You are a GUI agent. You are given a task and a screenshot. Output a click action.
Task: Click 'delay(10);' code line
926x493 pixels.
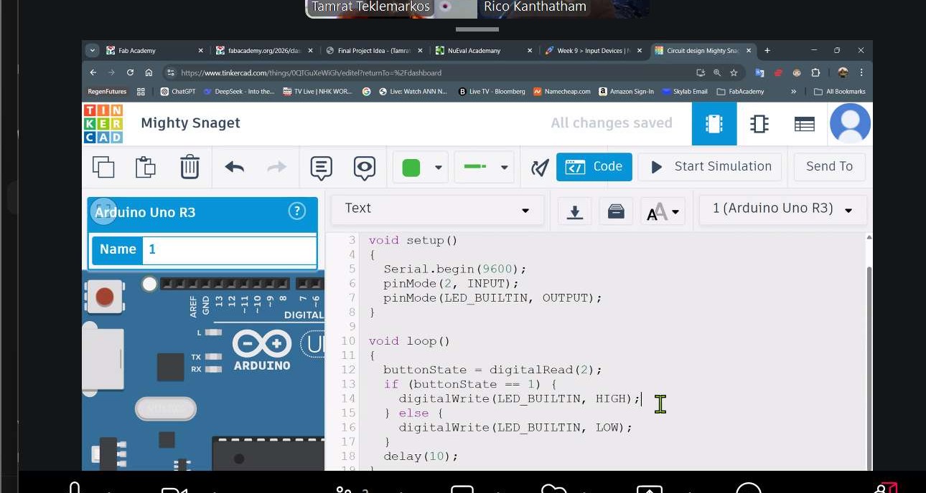(x=421, y=456)
